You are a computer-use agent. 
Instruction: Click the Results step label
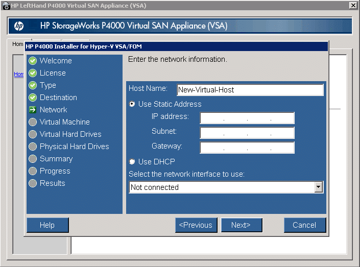(53, 183)
